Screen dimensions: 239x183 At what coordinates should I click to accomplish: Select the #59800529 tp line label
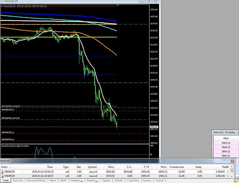(8, 139)
